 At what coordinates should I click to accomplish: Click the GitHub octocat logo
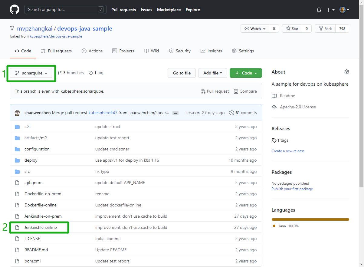14,9
